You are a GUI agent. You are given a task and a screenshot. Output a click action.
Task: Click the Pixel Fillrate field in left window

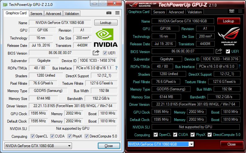click(x=43, y=83)
